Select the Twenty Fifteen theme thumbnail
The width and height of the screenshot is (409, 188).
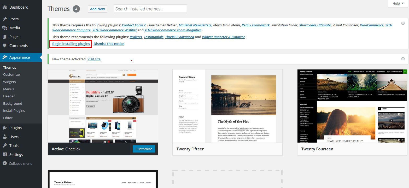(227, 106)
